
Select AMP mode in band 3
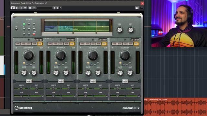98,44
